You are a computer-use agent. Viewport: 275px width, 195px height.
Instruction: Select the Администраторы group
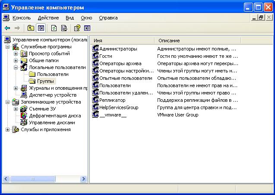coord(118,49)
